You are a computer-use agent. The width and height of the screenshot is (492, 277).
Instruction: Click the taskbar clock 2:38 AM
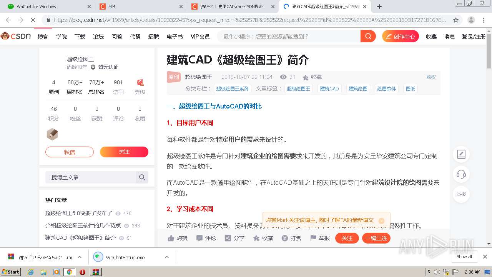pos(472,272)
